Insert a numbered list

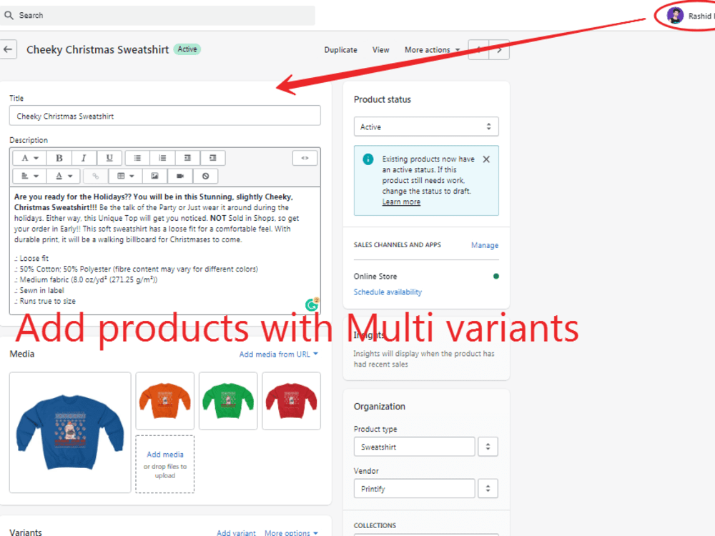click(x=162, y=158)
